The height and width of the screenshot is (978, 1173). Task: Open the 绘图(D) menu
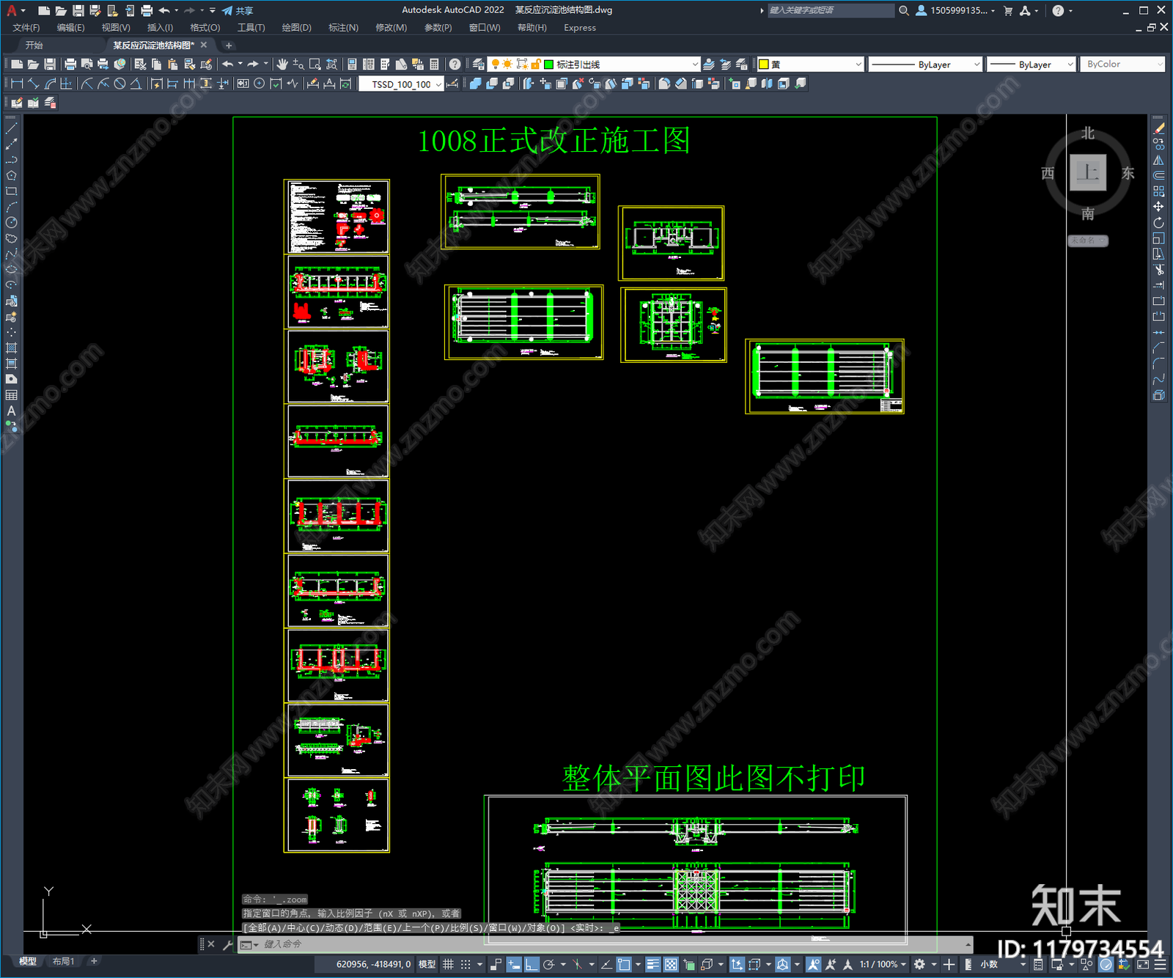coord(296,28)
